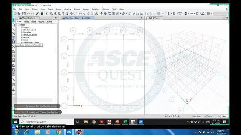
Task: Open Plan View panel dropdown arrow
Action: [x=139, y=18]
